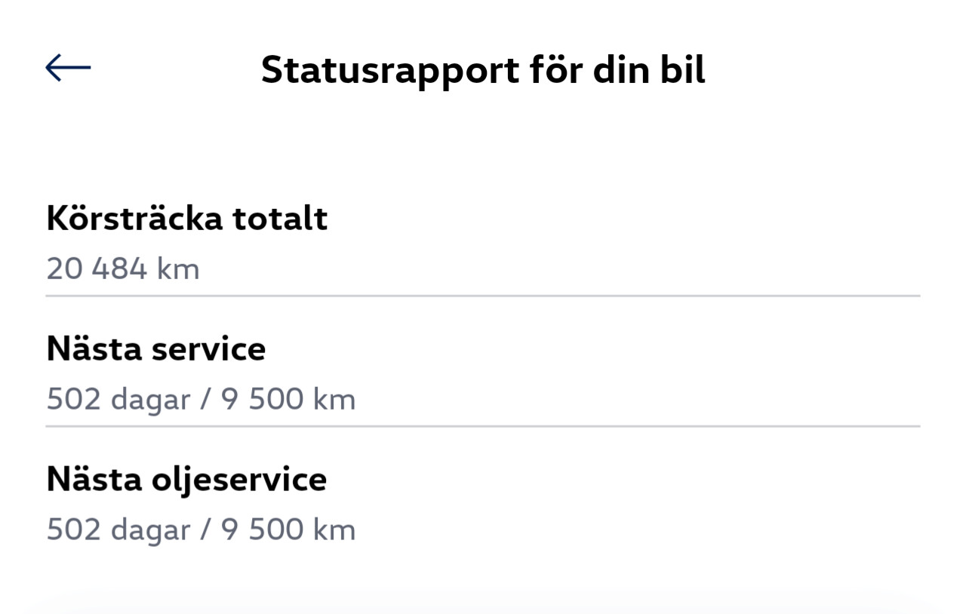Screen dimensions: 966x614
Task: Select the "Körsträcka totalt" heading
Action: 187,219
